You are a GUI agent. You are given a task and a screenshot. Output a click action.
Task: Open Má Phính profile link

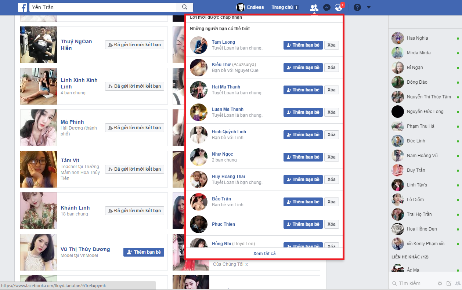pyautogui.click(x=72, y=122)
